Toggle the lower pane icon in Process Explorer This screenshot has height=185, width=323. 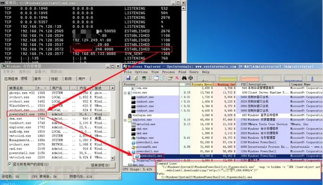[x=157, y=78]
